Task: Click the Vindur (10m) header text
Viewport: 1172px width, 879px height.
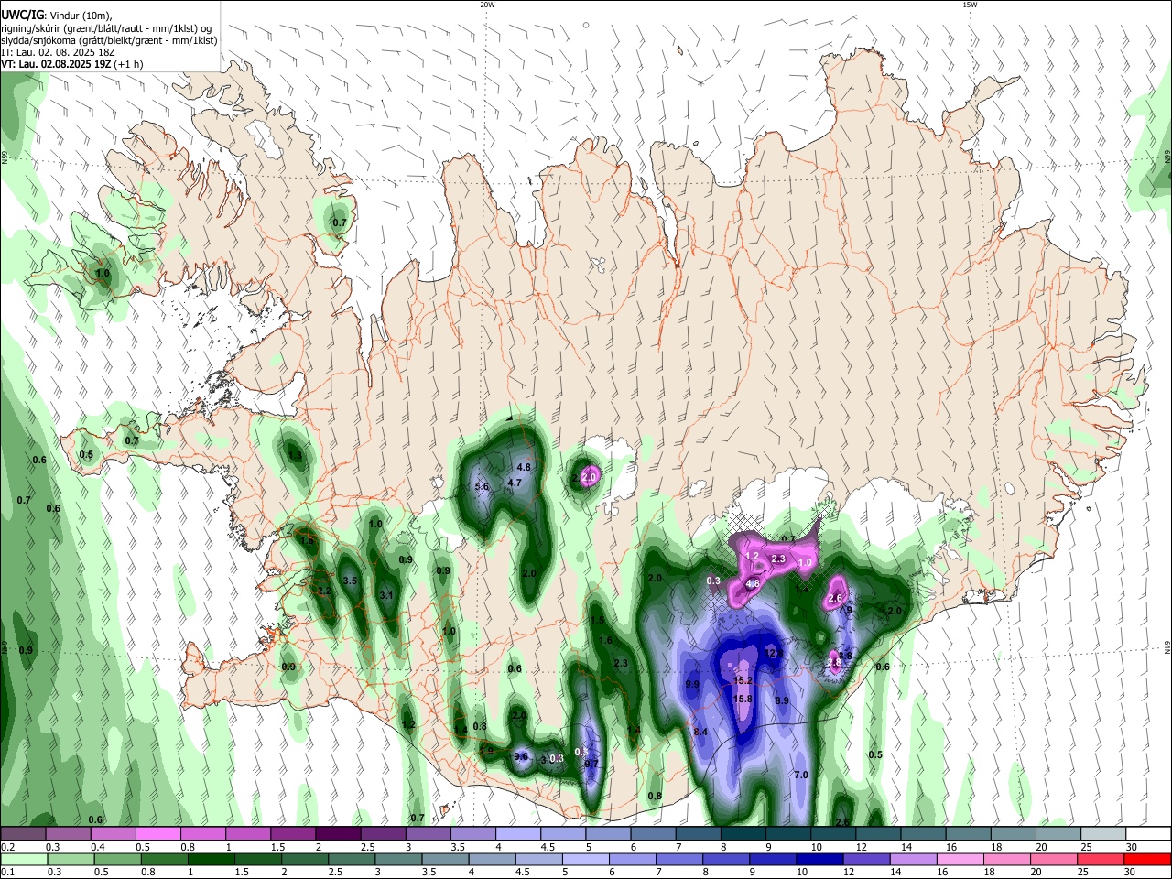Action: [x=81, y=15]
